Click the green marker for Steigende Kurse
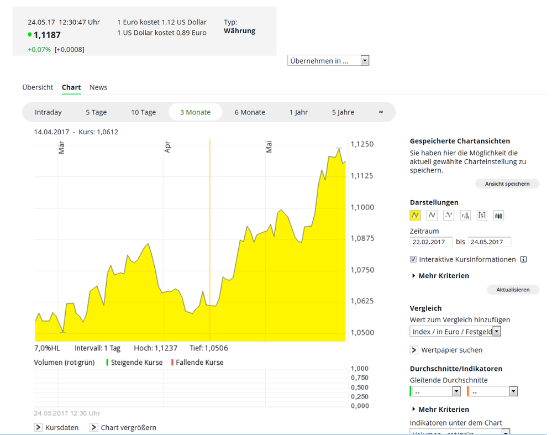 [108, 362]
